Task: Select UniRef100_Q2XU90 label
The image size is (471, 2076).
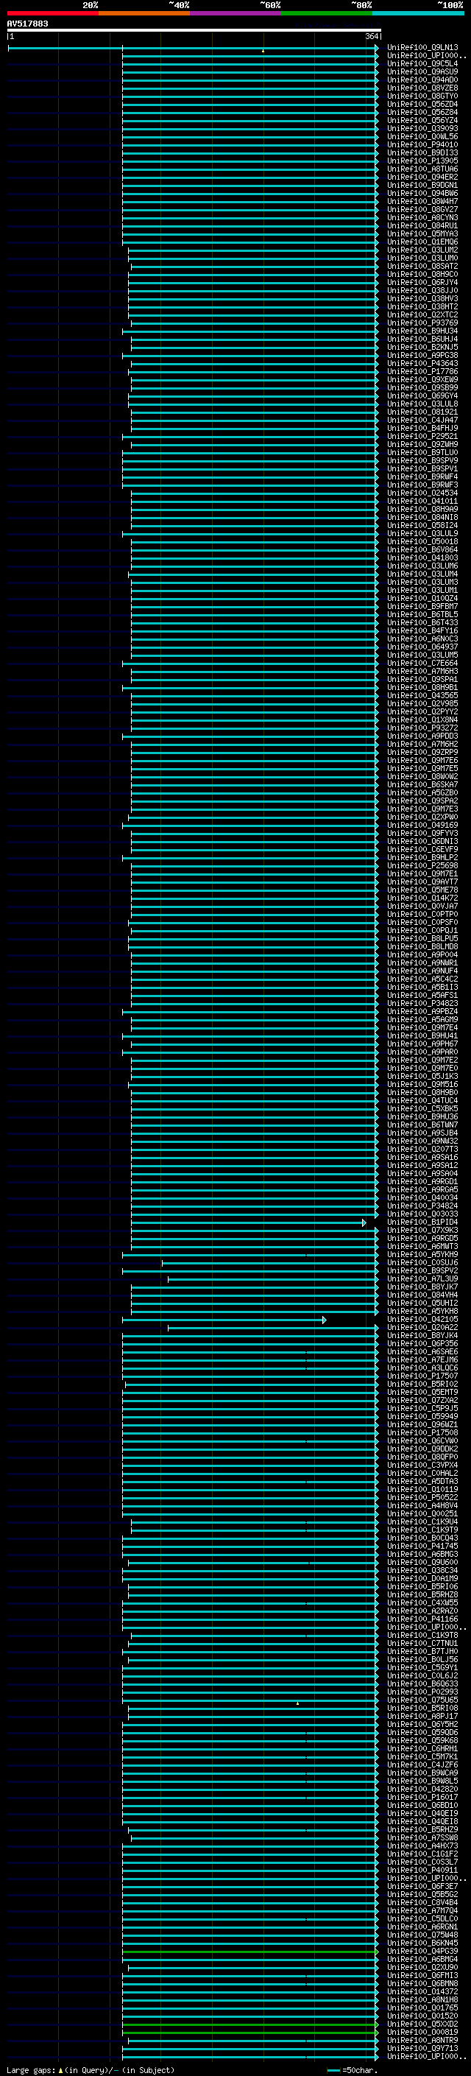Action: click(422, 1967)
